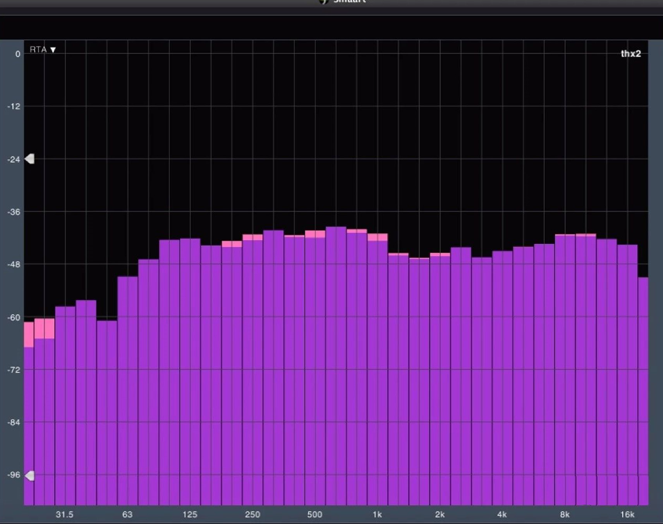This screenshot has height=524, width=663.
Task: Click the 2k frequency label
Action: 440,514
